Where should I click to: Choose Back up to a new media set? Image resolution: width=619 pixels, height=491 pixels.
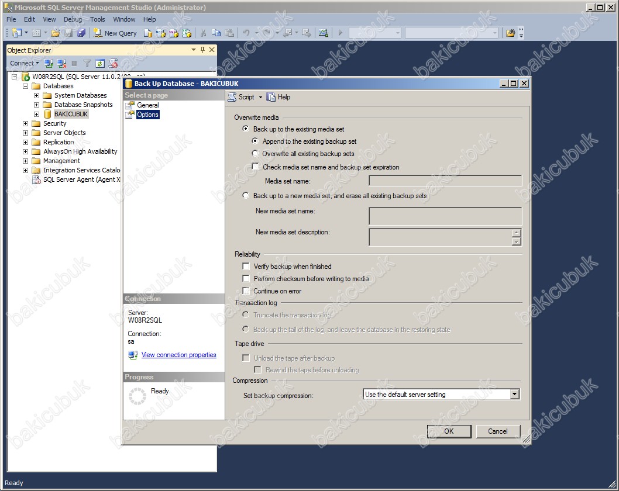click(246, 196)
